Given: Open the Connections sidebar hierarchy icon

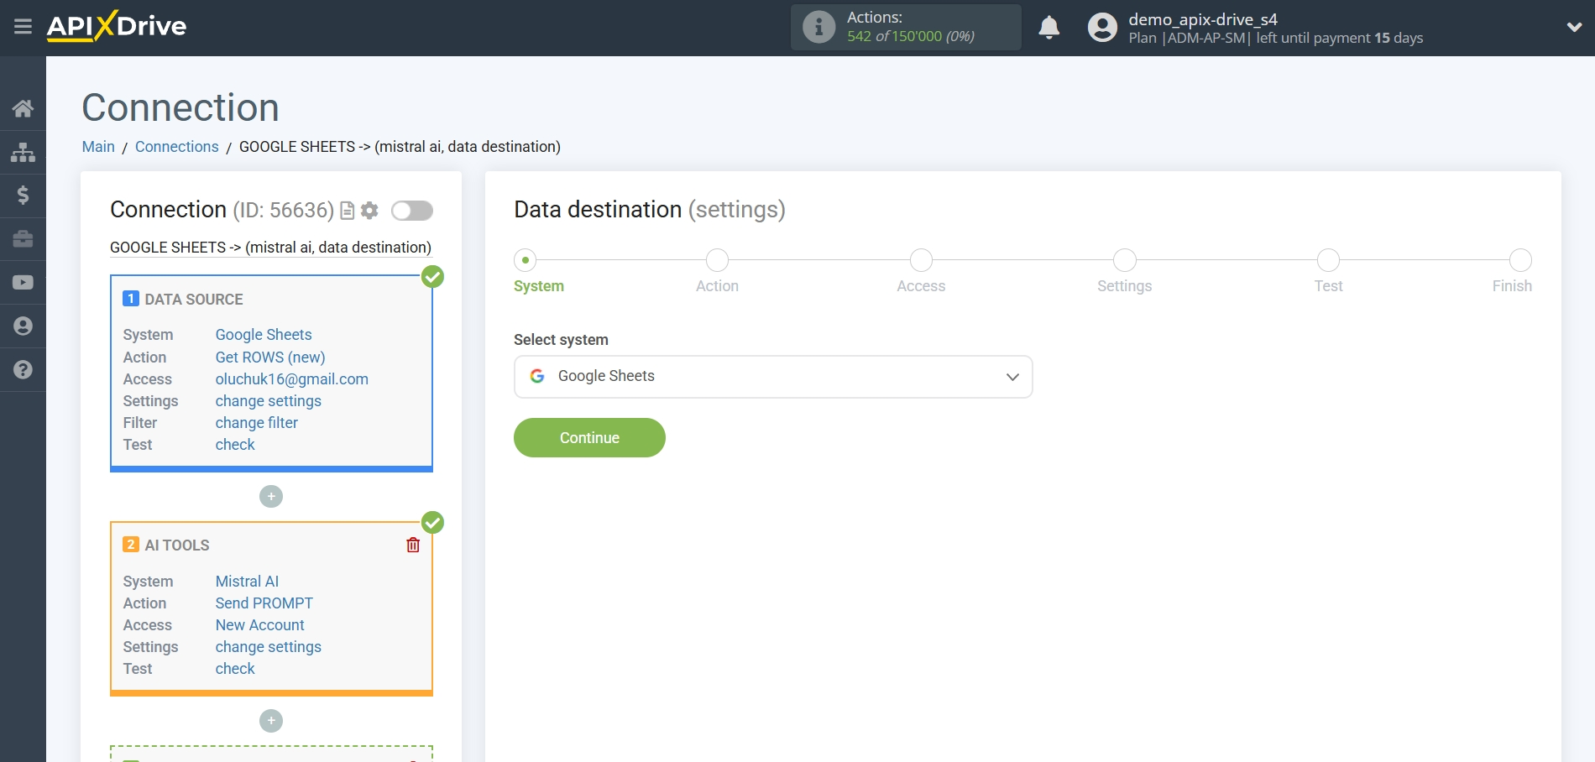Looking at the screenshot, I should click(23, 152).
